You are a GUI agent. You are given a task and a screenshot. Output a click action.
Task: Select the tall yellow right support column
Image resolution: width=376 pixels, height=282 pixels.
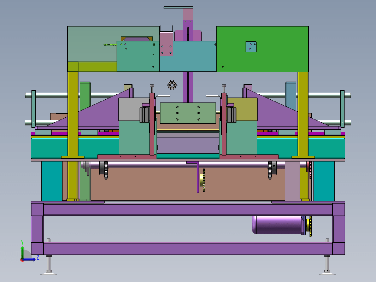[x=303, y=114]
